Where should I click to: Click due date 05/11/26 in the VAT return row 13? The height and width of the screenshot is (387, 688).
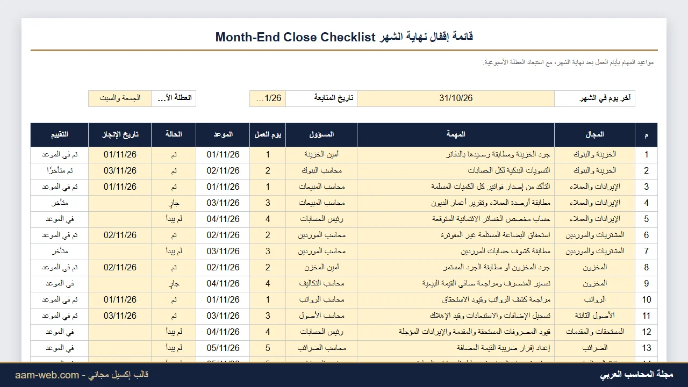pos(223,348)
